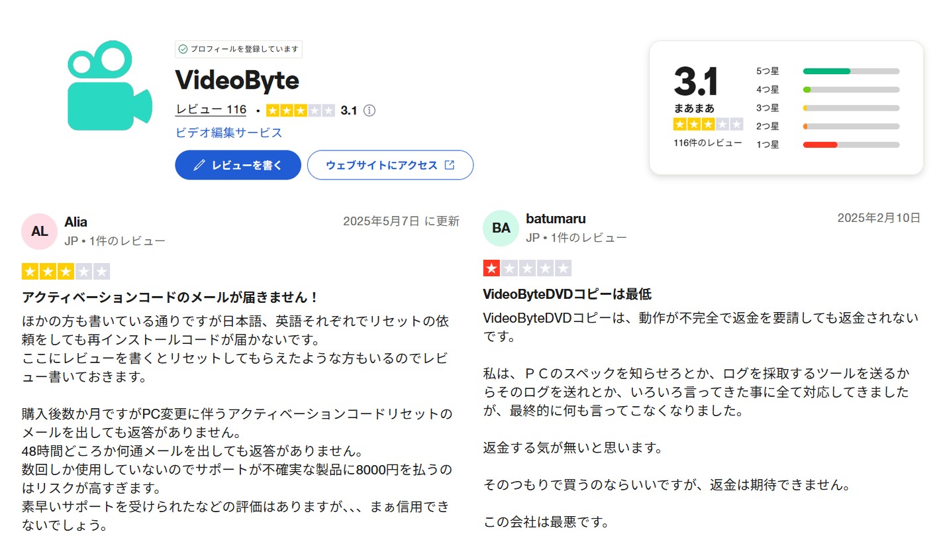This screenshot has width=939, height=542.
Task: Click the VideoByte camera logo
Action: coord(110,85)
